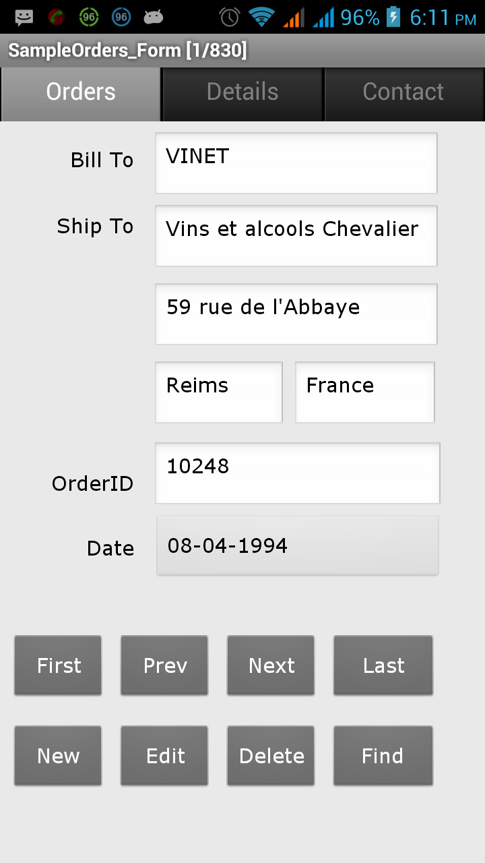The height and width of the screenshot is (863, 485).
Task: Jump to the Last record
Action: (x=383, y=665)
